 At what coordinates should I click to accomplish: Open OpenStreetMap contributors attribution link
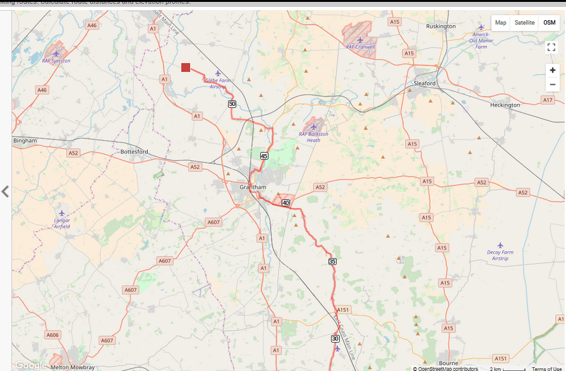[x=445, y=368]
